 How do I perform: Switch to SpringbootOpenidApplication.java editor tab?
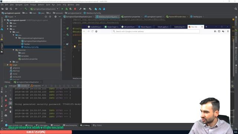tap(78, 16)
